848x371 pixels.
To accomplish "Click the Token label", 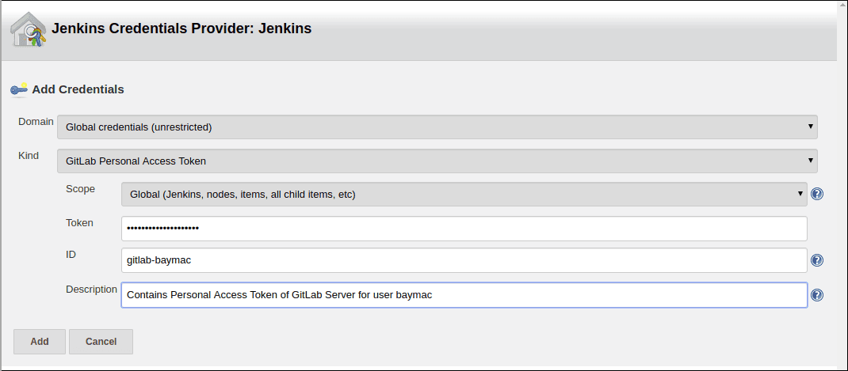I will [79, 223].
